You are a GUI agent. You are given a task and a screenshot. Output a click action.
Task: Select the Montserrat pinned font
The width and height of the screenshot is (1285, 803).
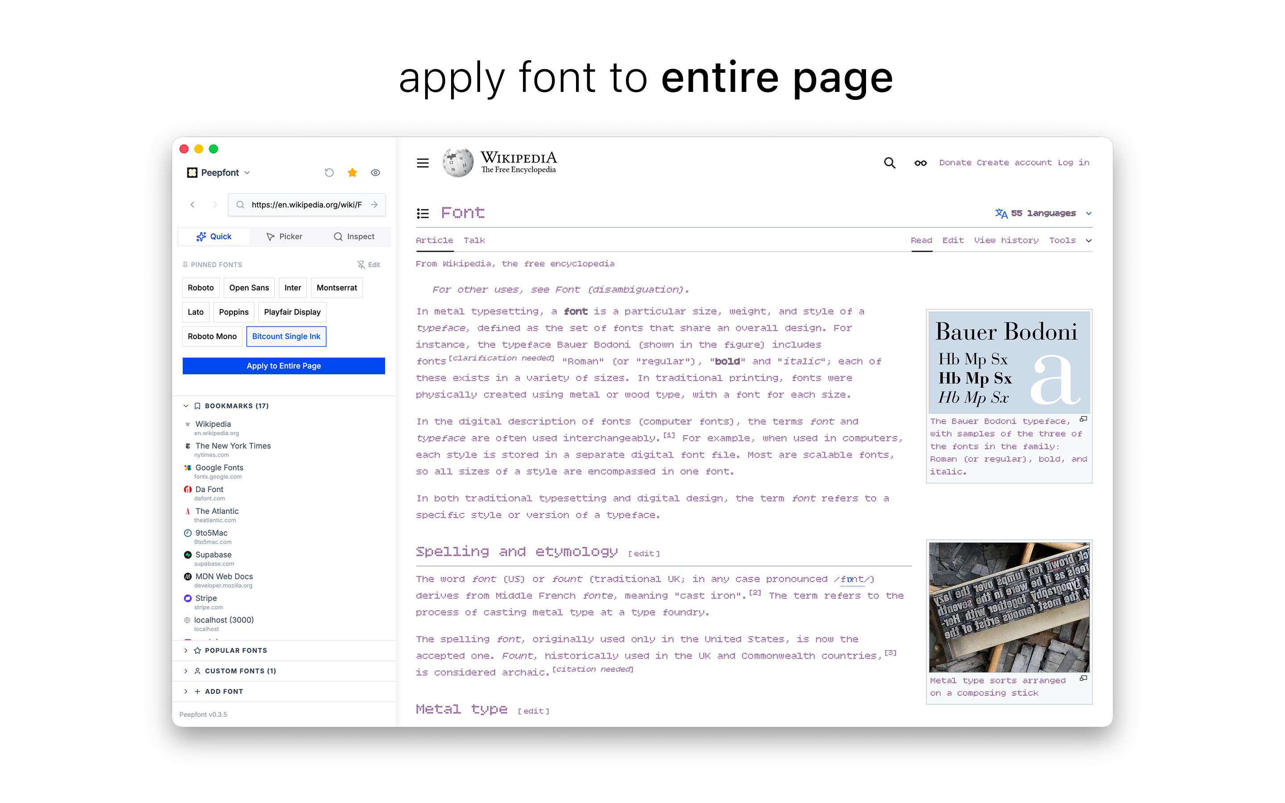tap(337, 287)
